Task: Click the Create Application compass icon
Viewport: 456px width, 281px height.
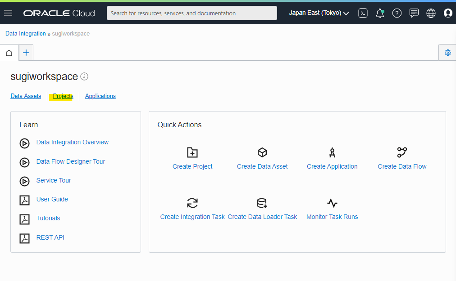Action: 332,152
